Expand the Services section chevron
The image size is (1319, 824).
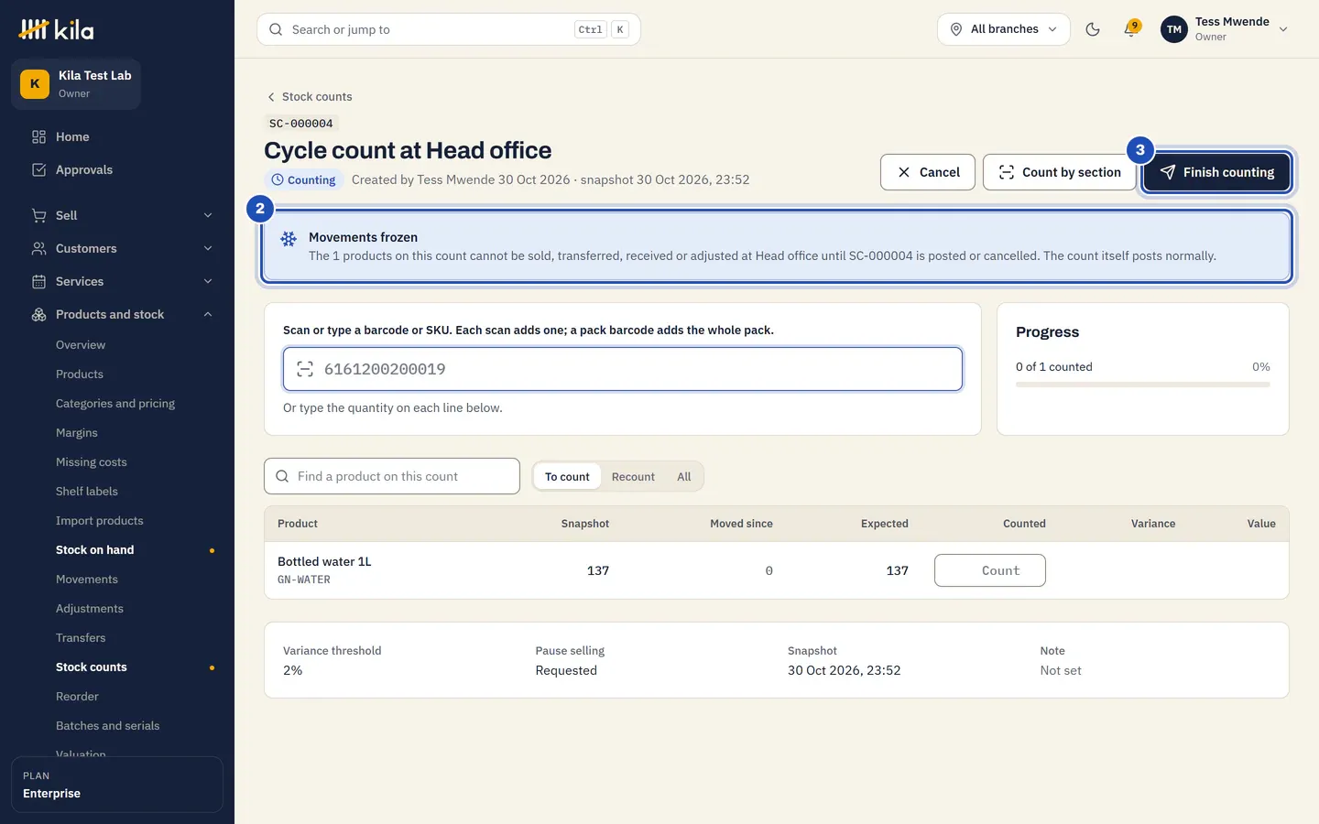(x=208, y=281)
